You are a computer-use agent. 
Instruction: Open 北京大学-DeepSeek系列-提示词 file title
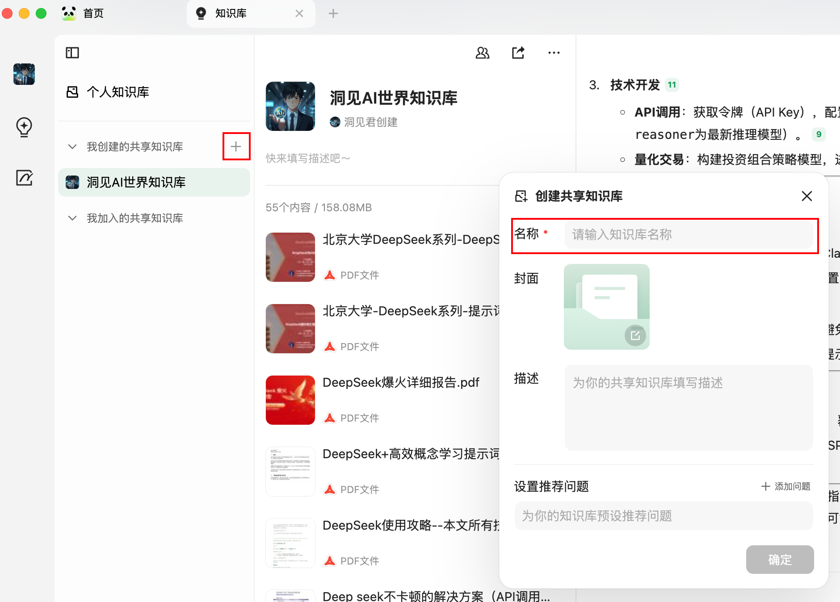411,311
